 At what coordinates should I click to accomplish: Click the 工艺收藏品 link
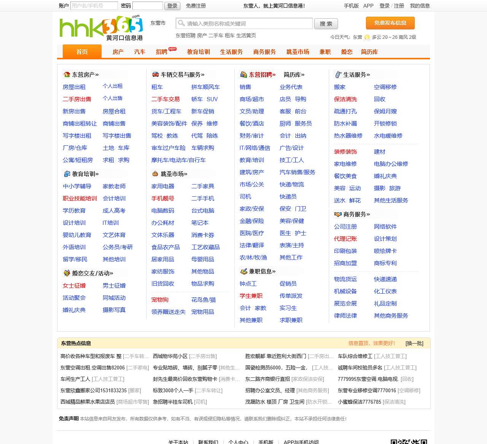click(x=205, y=247)
